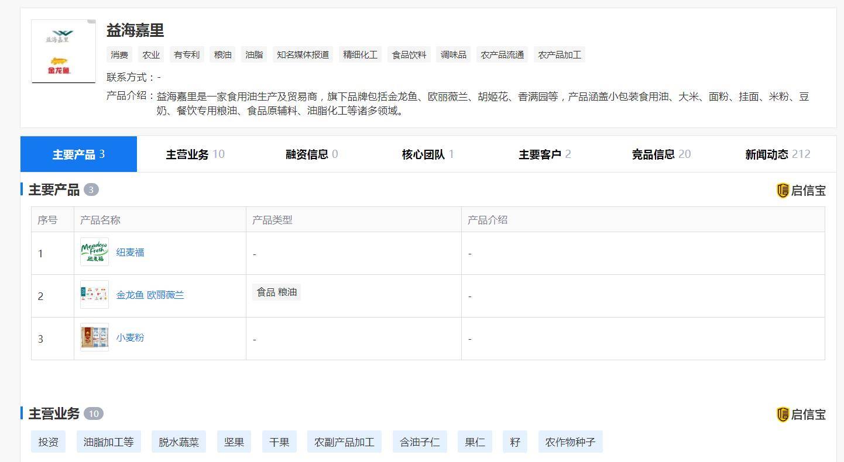
Task: Click the 启信宝 logo beside 主要产品 heading
Action: pyautogui.click(x=801, y=190)
